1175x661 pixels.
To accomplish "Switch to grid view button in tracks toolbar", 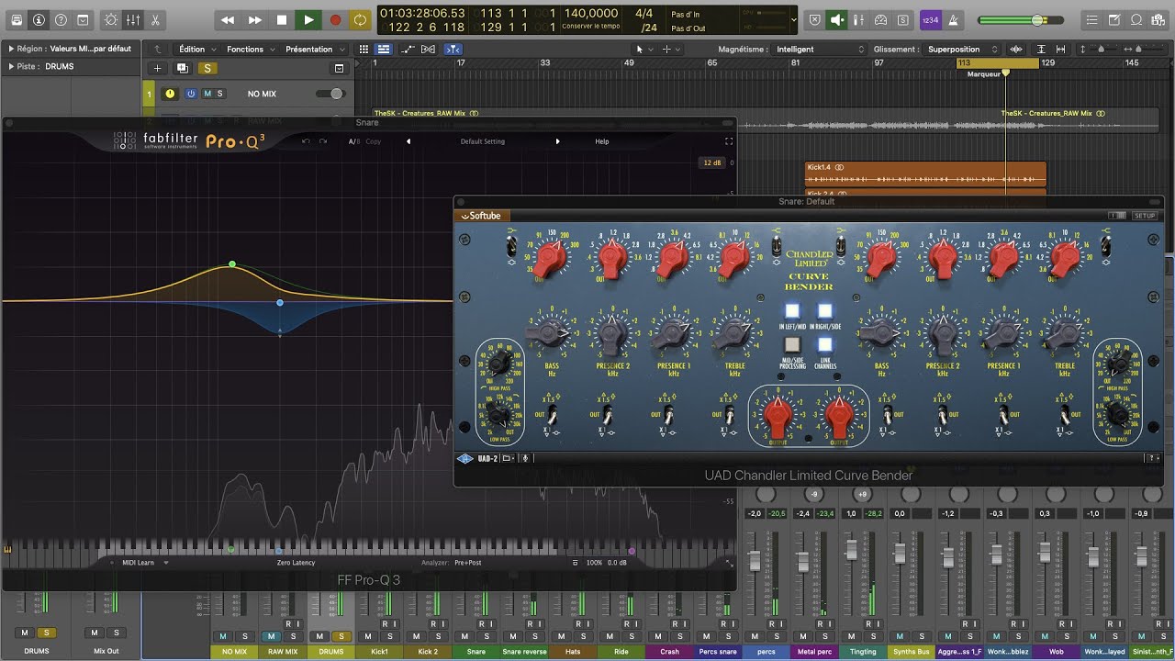I will coord(364,49).
